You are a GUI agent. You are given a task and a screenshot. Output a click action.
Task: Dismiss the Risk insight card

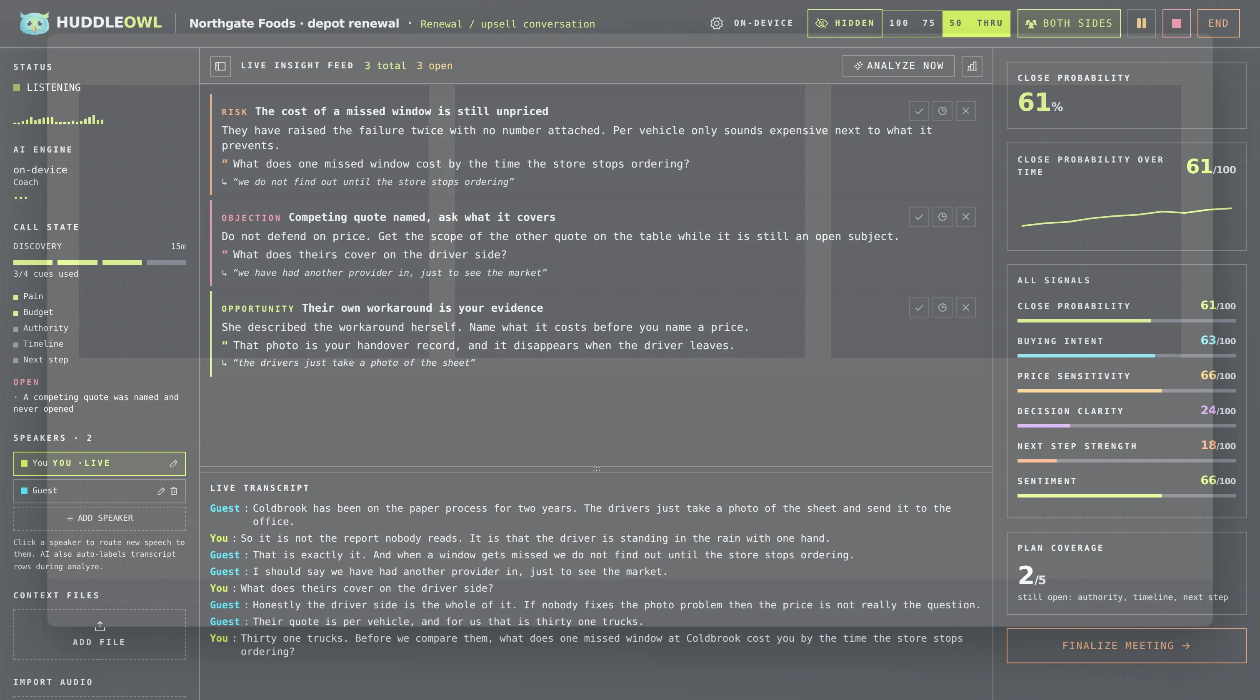(x=965, y=111)
